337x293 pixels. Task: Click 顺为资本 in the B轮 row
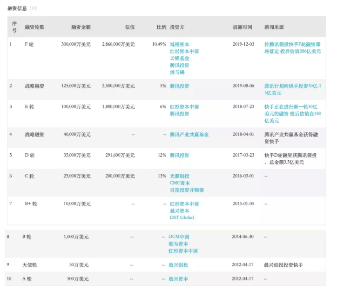(x=178, y=244)
